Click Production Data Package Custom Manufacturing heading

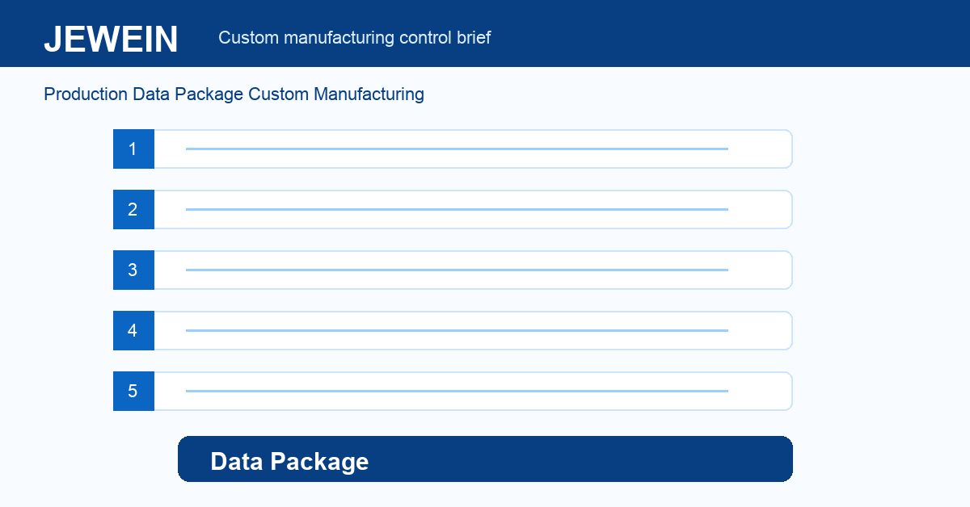coord(234,94)
